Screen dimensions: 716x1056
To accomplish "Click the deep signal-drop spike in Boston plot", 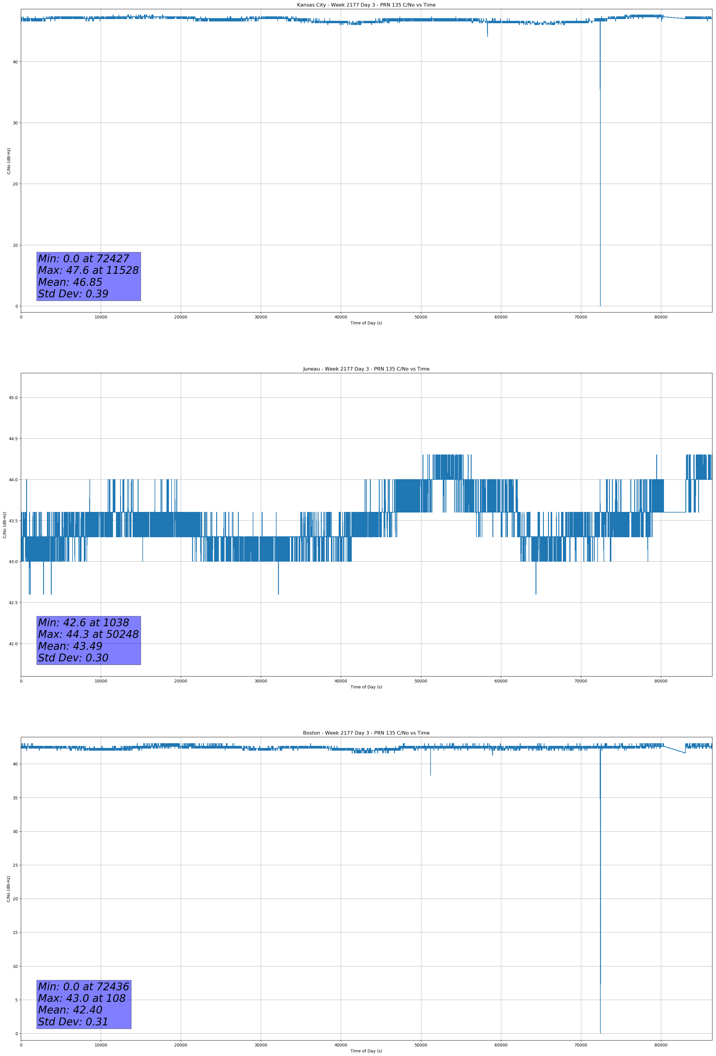I will 600,891.
